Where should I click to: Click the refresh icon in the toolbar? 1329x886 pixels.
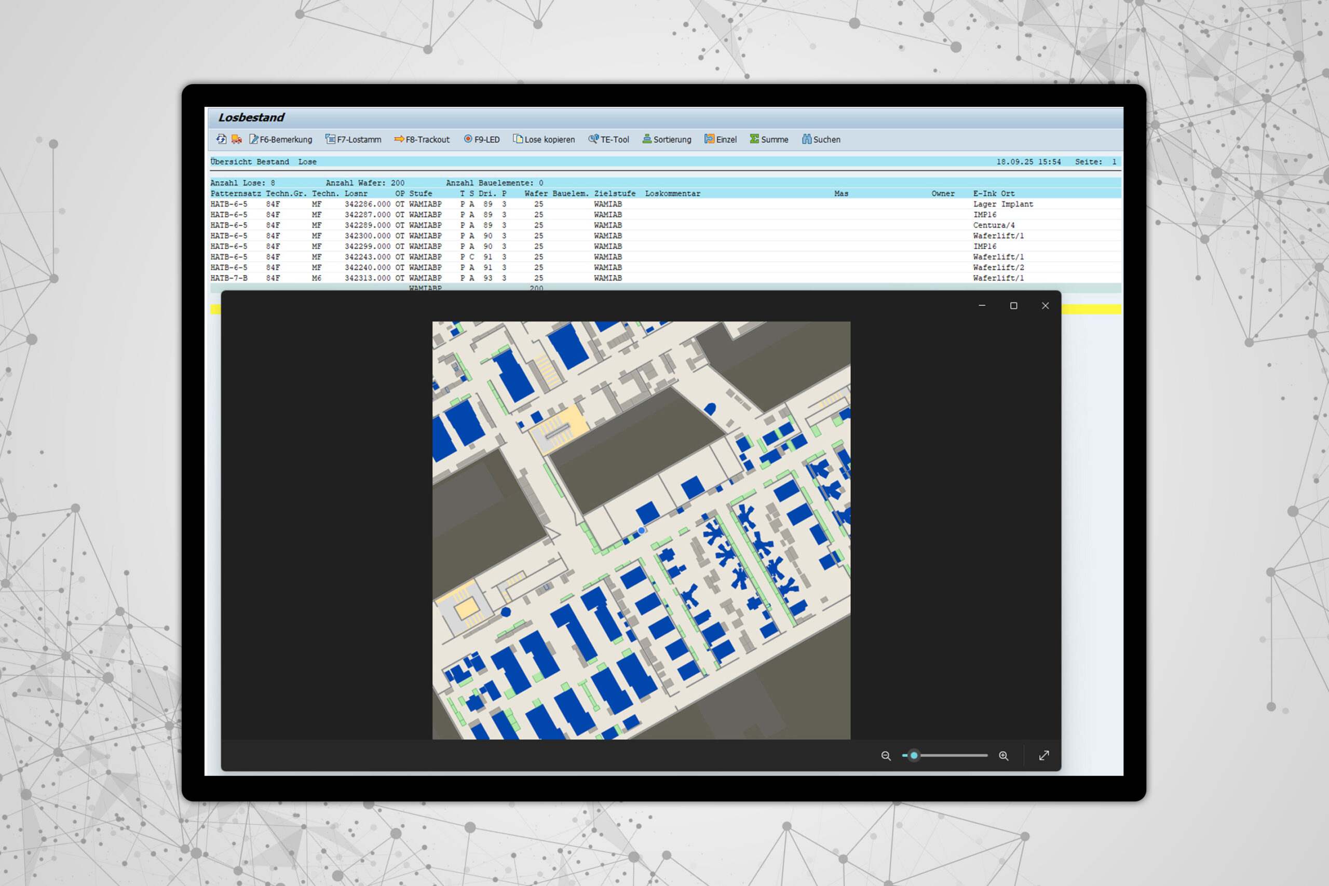[x=221, y=139]
